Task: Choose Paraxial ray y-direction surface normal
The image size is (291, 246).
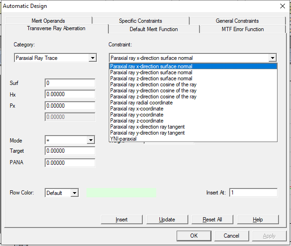Action: click(x=193, y=72)
